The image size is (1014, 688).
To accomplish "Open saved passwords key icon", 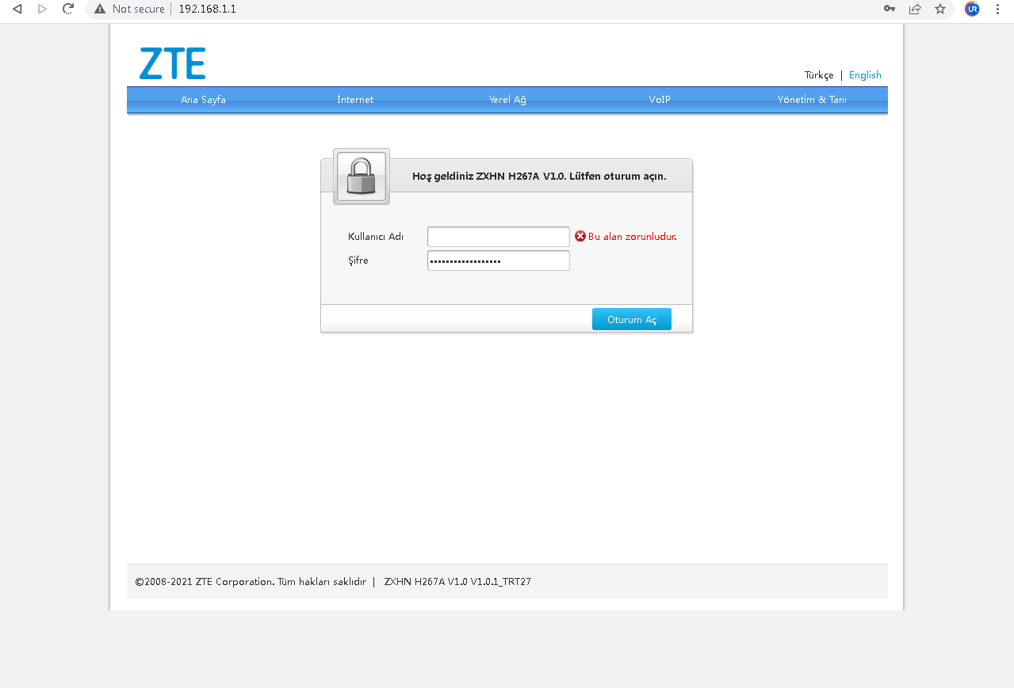I will 890,9.
